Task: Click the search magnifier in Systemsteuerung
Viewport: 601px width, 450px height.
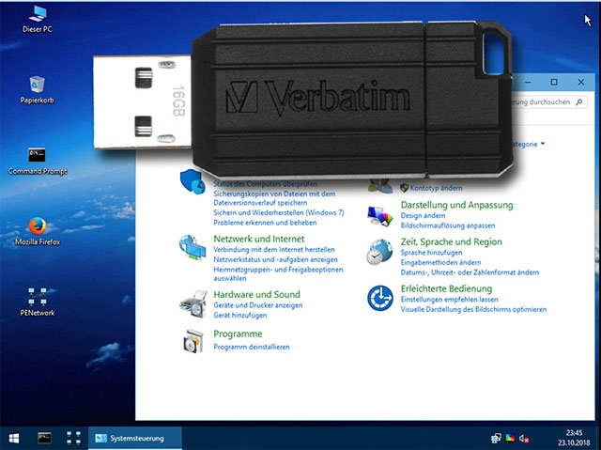Action: point(578,102)
